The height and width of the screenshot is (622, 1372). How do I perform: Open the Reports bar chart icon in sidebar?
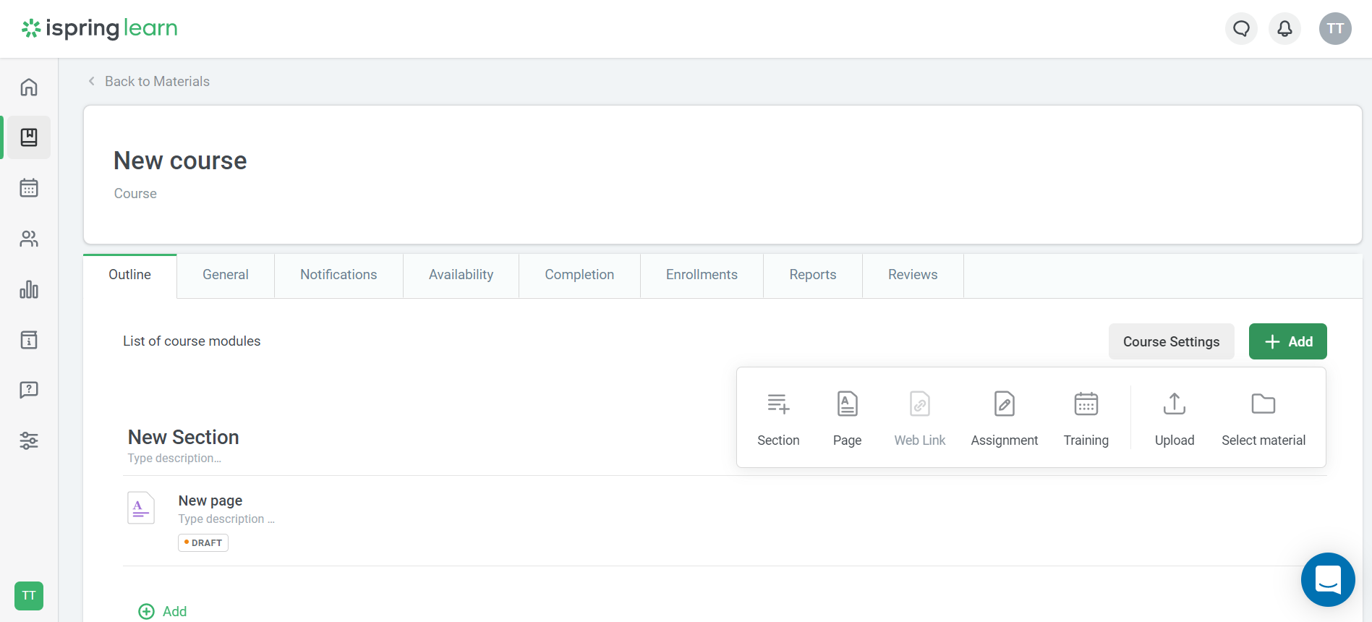[29, 289]
